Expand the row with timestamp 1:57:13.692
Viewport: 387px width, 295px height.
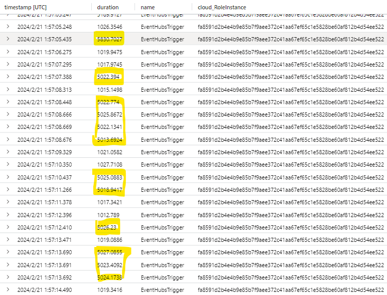[8, 277]
